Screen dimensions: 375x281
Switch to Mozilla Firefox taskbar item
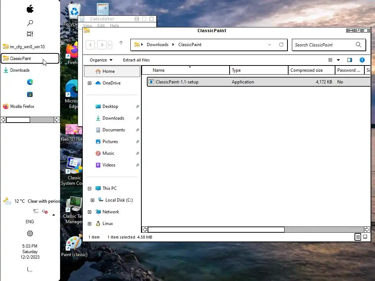pos(30,106)
